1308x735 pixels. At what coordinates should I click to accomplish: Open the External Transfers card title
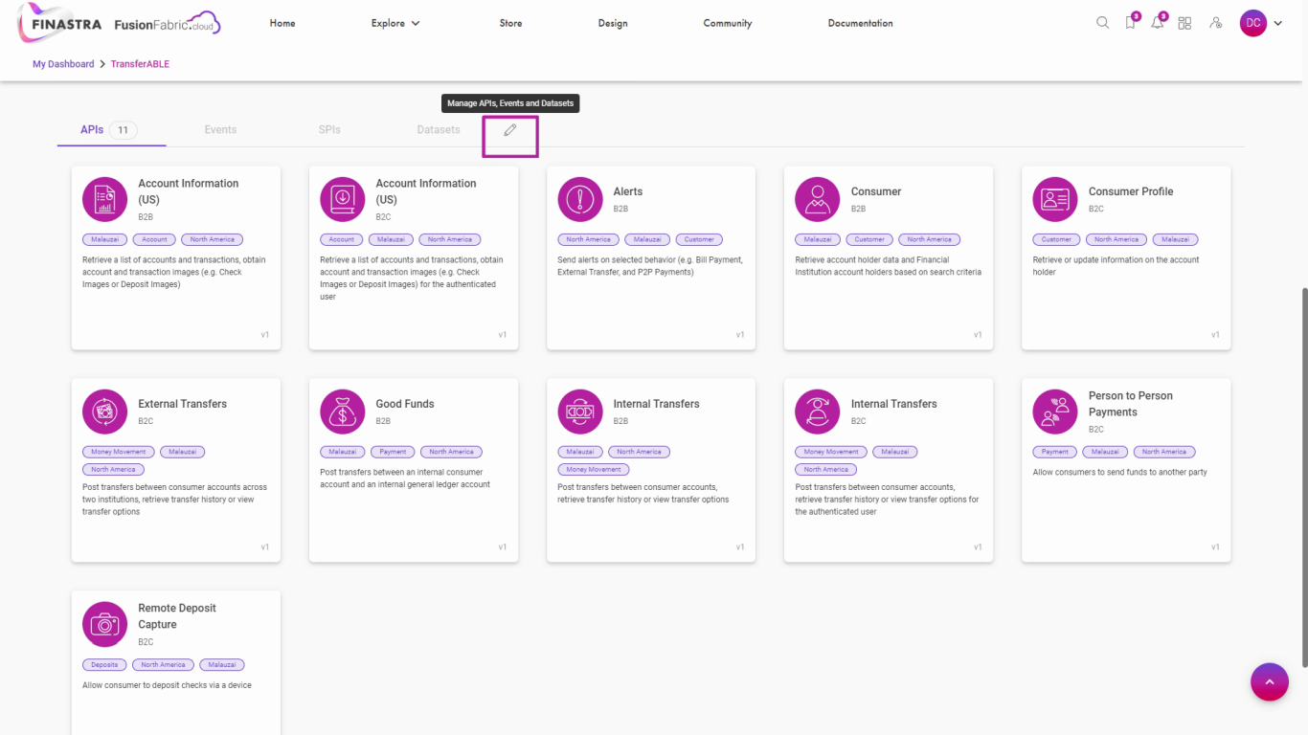[183, 404]
